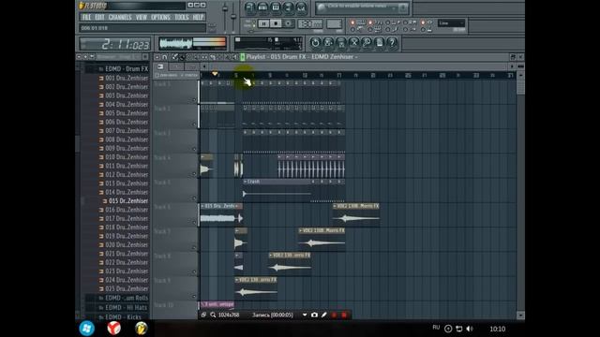Click the online news panel
This screenshot has width=600, height=337.
coord(362,7)
